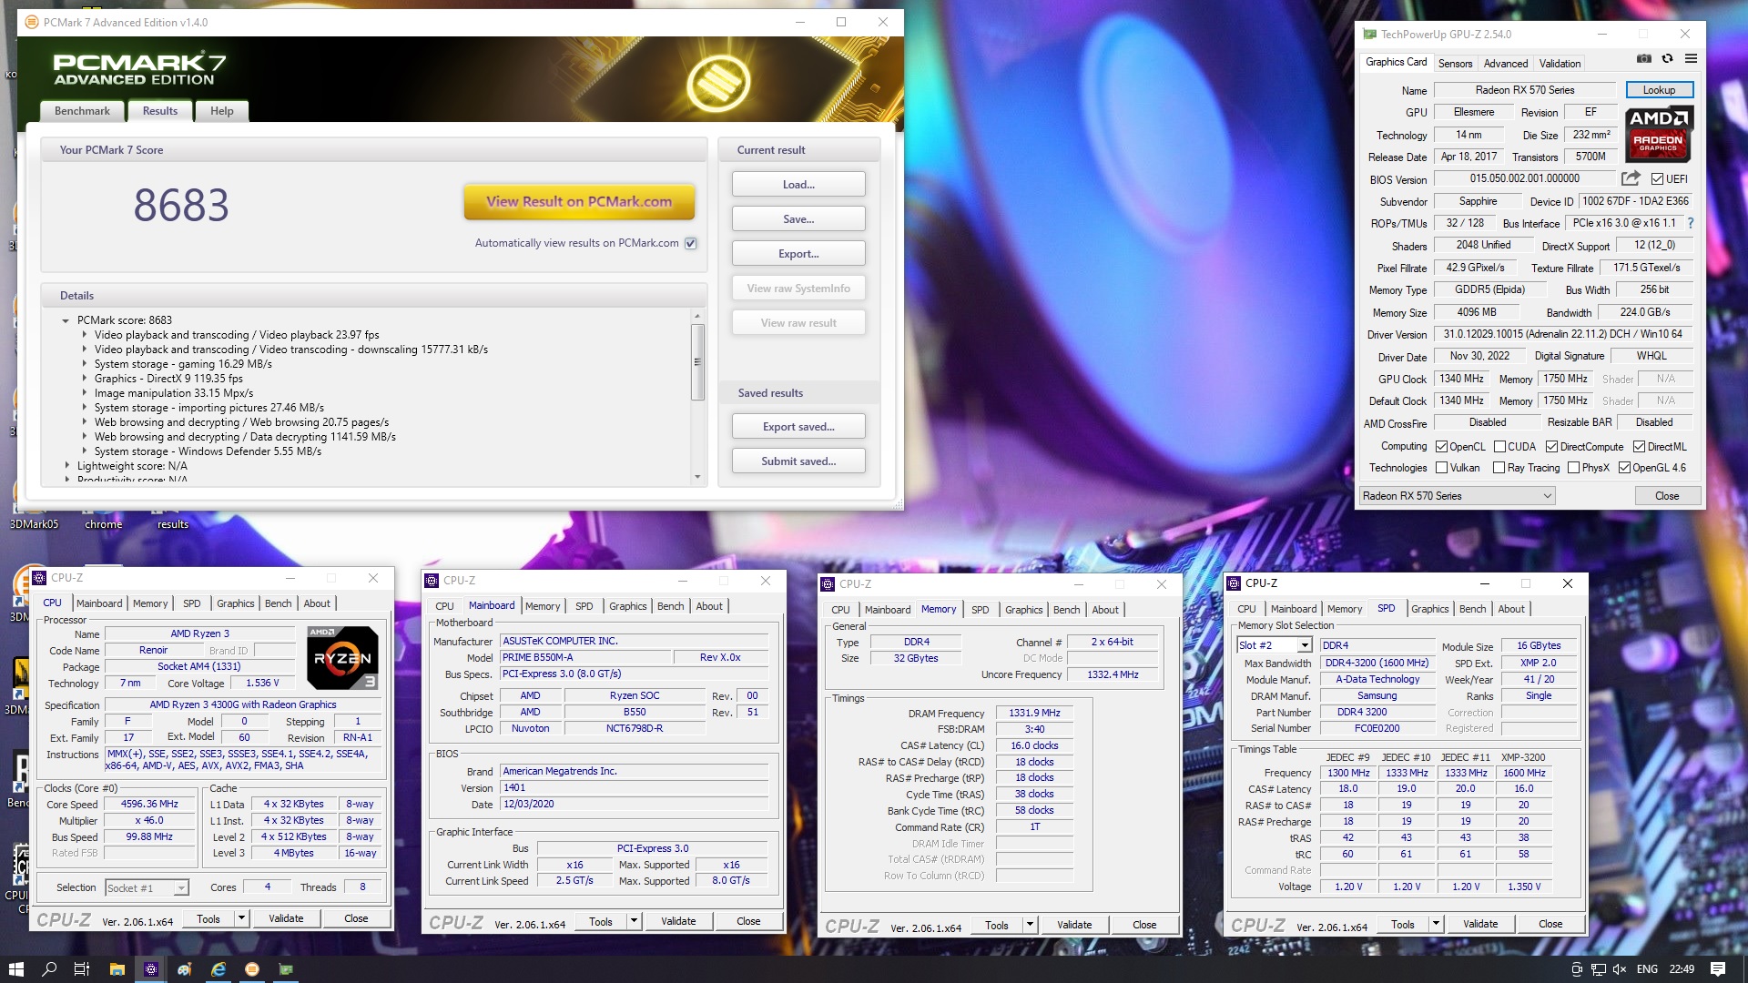Image resolution: width=1748 pixels, height=983 pixels.
Task: Open the Radeon RX 570 Series GPU dropdown
Action: click(1457, 496)
